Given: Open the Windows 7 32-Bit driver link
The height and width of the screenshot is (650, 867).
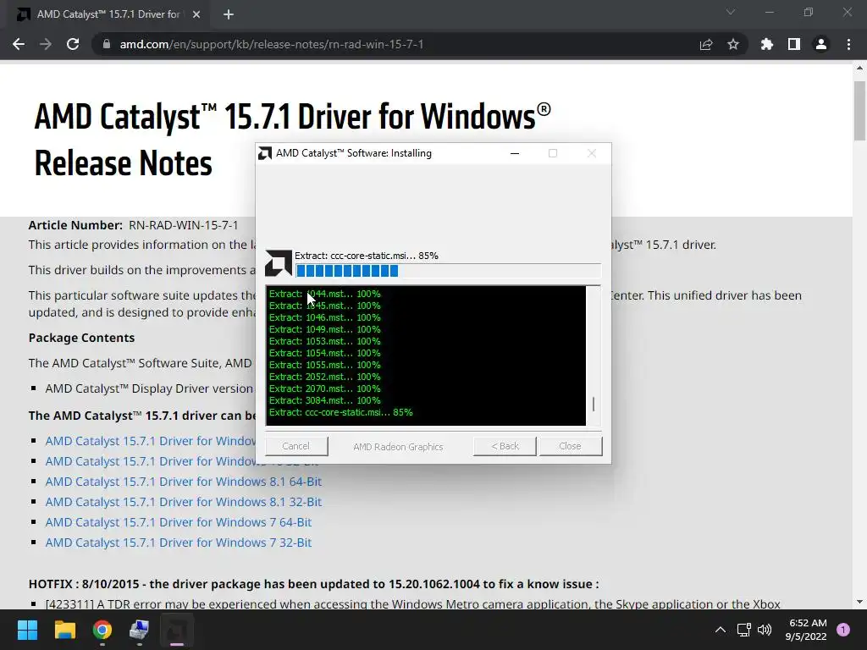Looking at the screenshot, I should click(179, 543).
